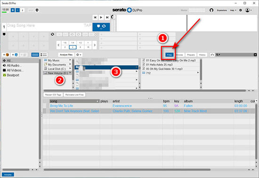Expand My Music folder arrow
The width and height of the screenshot is (259, 178).
70,60
